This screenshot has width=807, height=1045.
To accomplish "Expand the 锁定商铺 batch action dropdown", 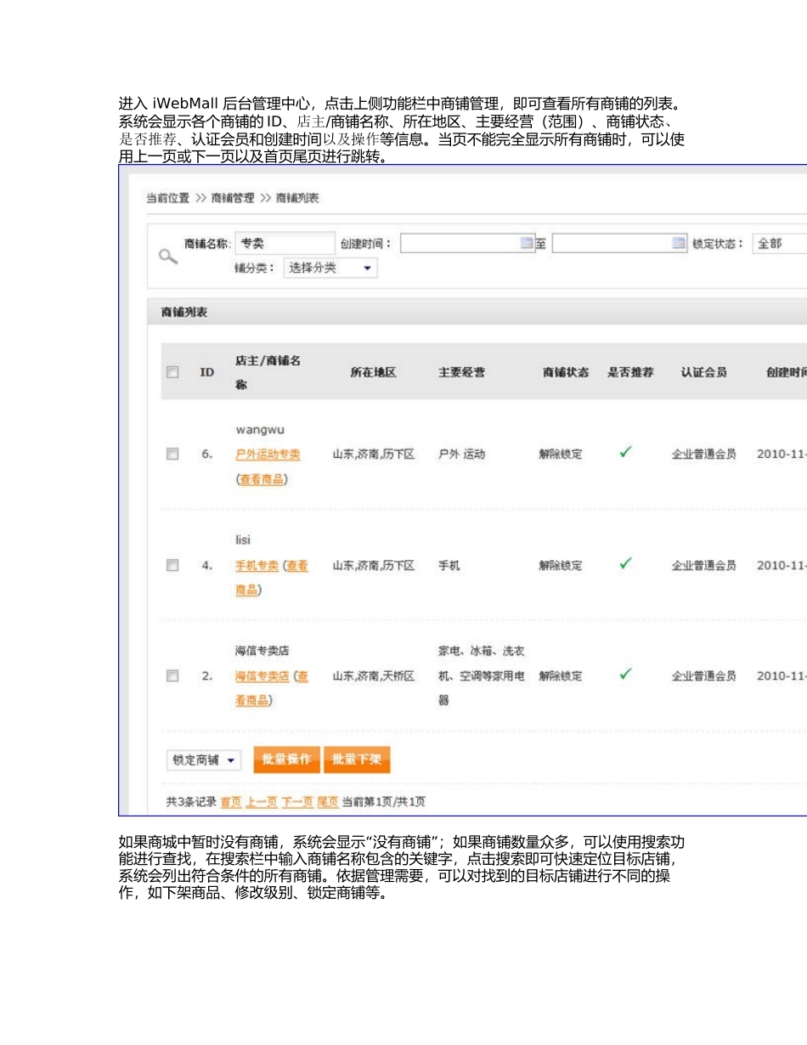I will pyautogui.click(x=206, y=760).
